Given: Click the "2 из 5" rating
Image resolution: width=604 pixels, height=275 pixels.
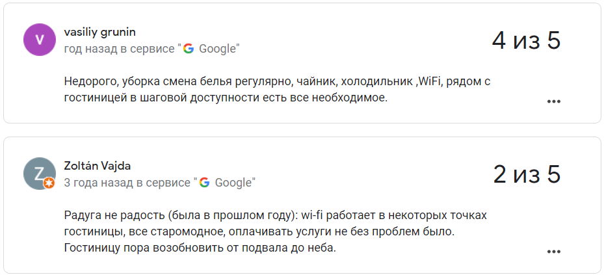Looking at the screenshot, I should 526,174.
